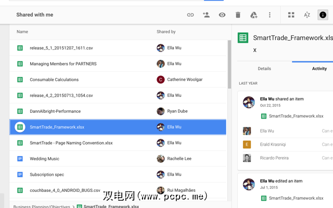
Task: Sort files by Name column header
Action: tap(22, 32)
